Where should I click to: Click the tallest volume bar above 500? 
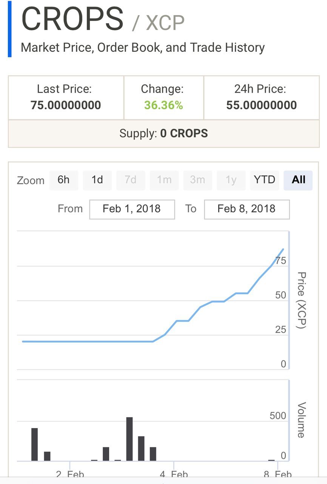click(130, 439)
